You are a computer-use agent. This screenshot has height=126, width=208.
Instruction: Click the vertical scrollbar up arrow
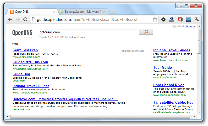pyautogui.click(x=199, y=27)
